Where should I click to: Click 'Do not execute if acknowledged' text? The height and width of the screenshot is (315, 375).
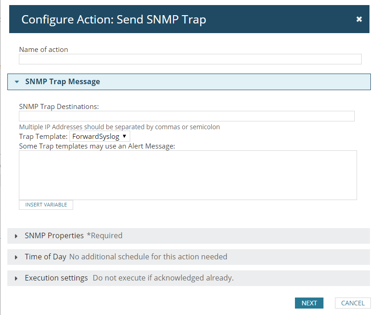pyautogui.click(x=163, y=278)
